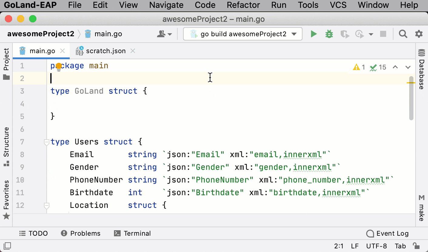Click the gray Stop square icon
Viewport: 428px width, 252px height.
point(383,34)
